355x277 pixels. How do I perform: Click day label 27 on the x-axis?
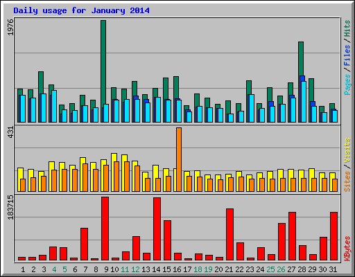[x=291, y=269]
